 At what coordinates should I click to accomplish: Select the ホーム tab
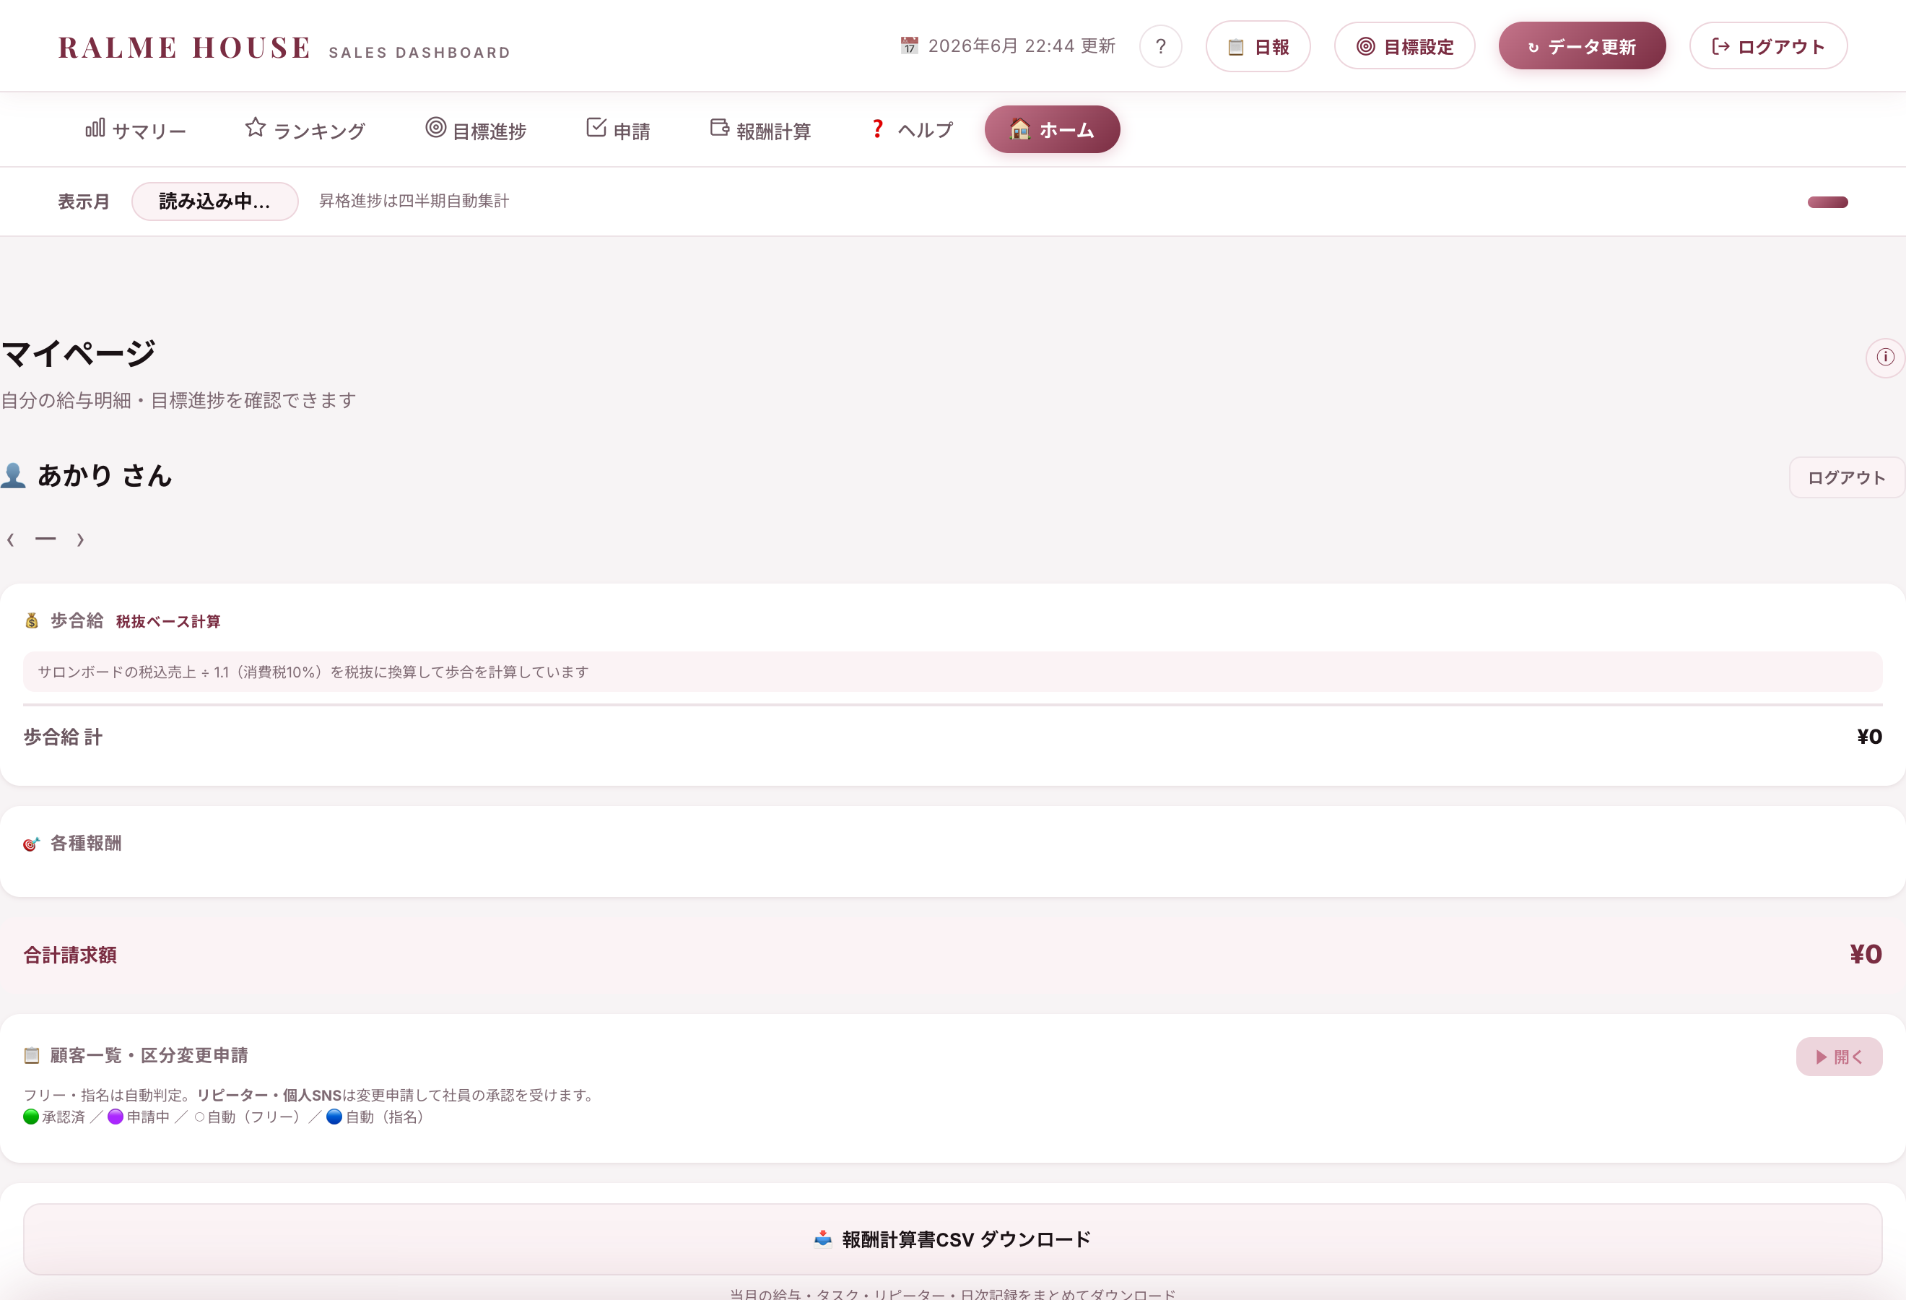(1052, 129)
